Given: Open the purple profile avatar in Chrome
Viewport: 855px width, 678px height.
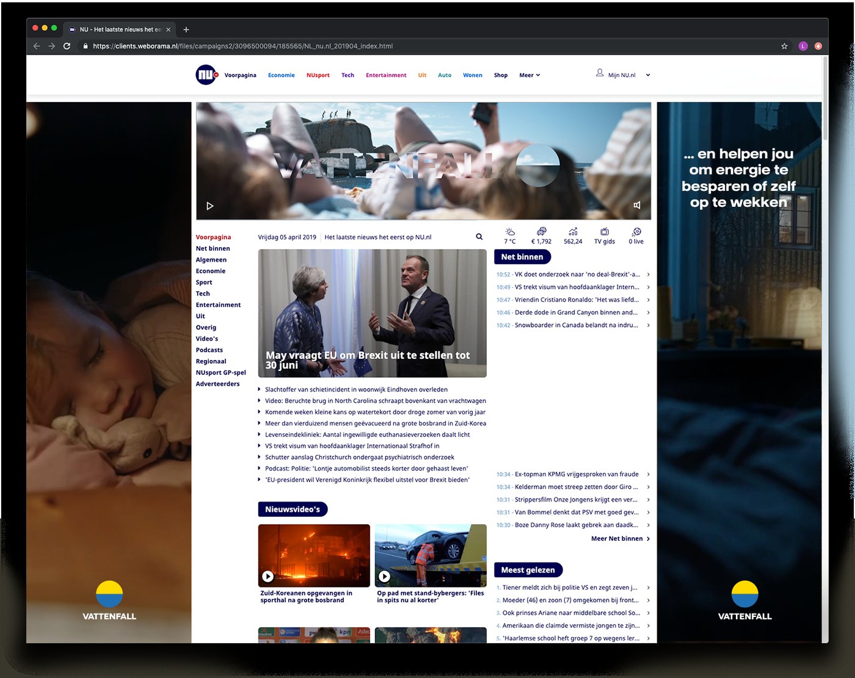Looking at the screenshot, I should 803,46.
